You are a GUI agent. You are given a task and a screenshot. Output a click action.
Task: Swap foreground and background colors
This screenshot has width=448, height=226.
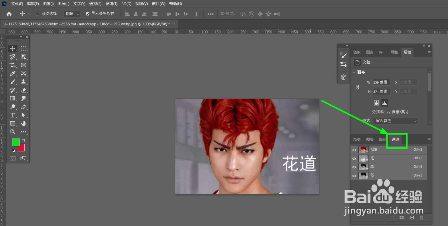[x=24, y=140]
